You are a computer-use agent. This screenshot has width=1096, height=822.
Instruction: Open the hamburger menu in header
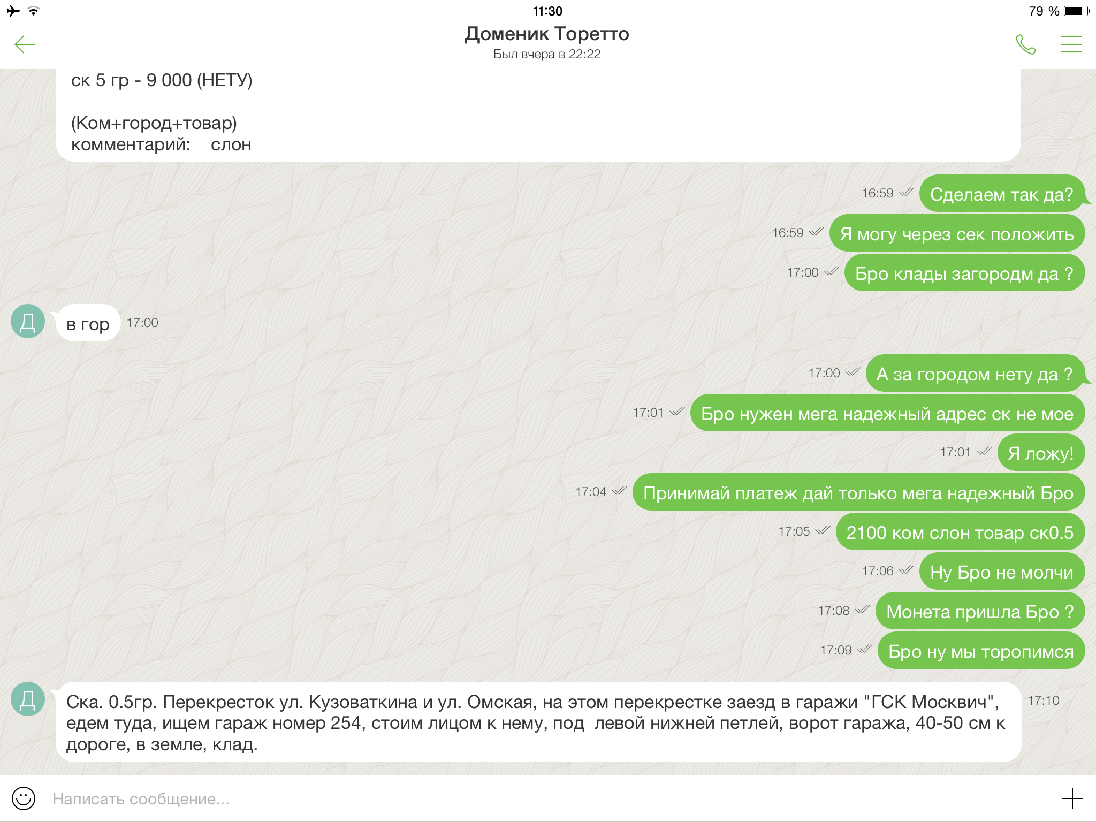pos(1071,44)
